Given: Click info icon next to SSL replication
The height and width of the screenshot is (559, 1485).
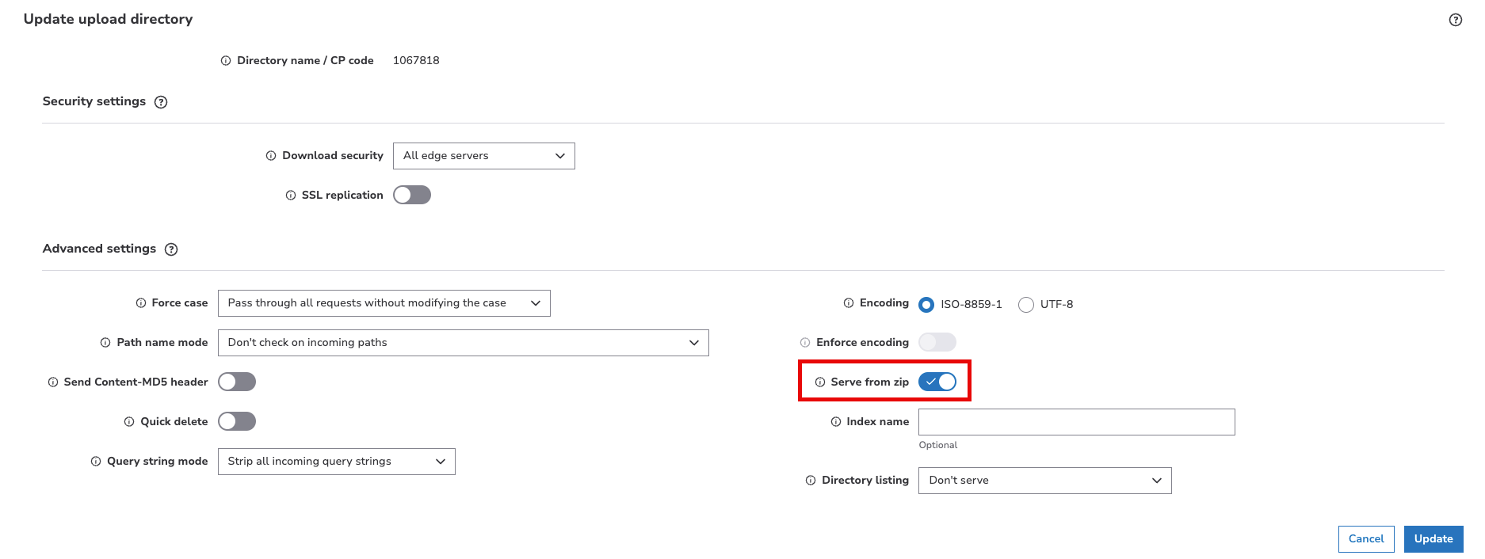Looking at the screenshot, I should click(x=291, y=196).
